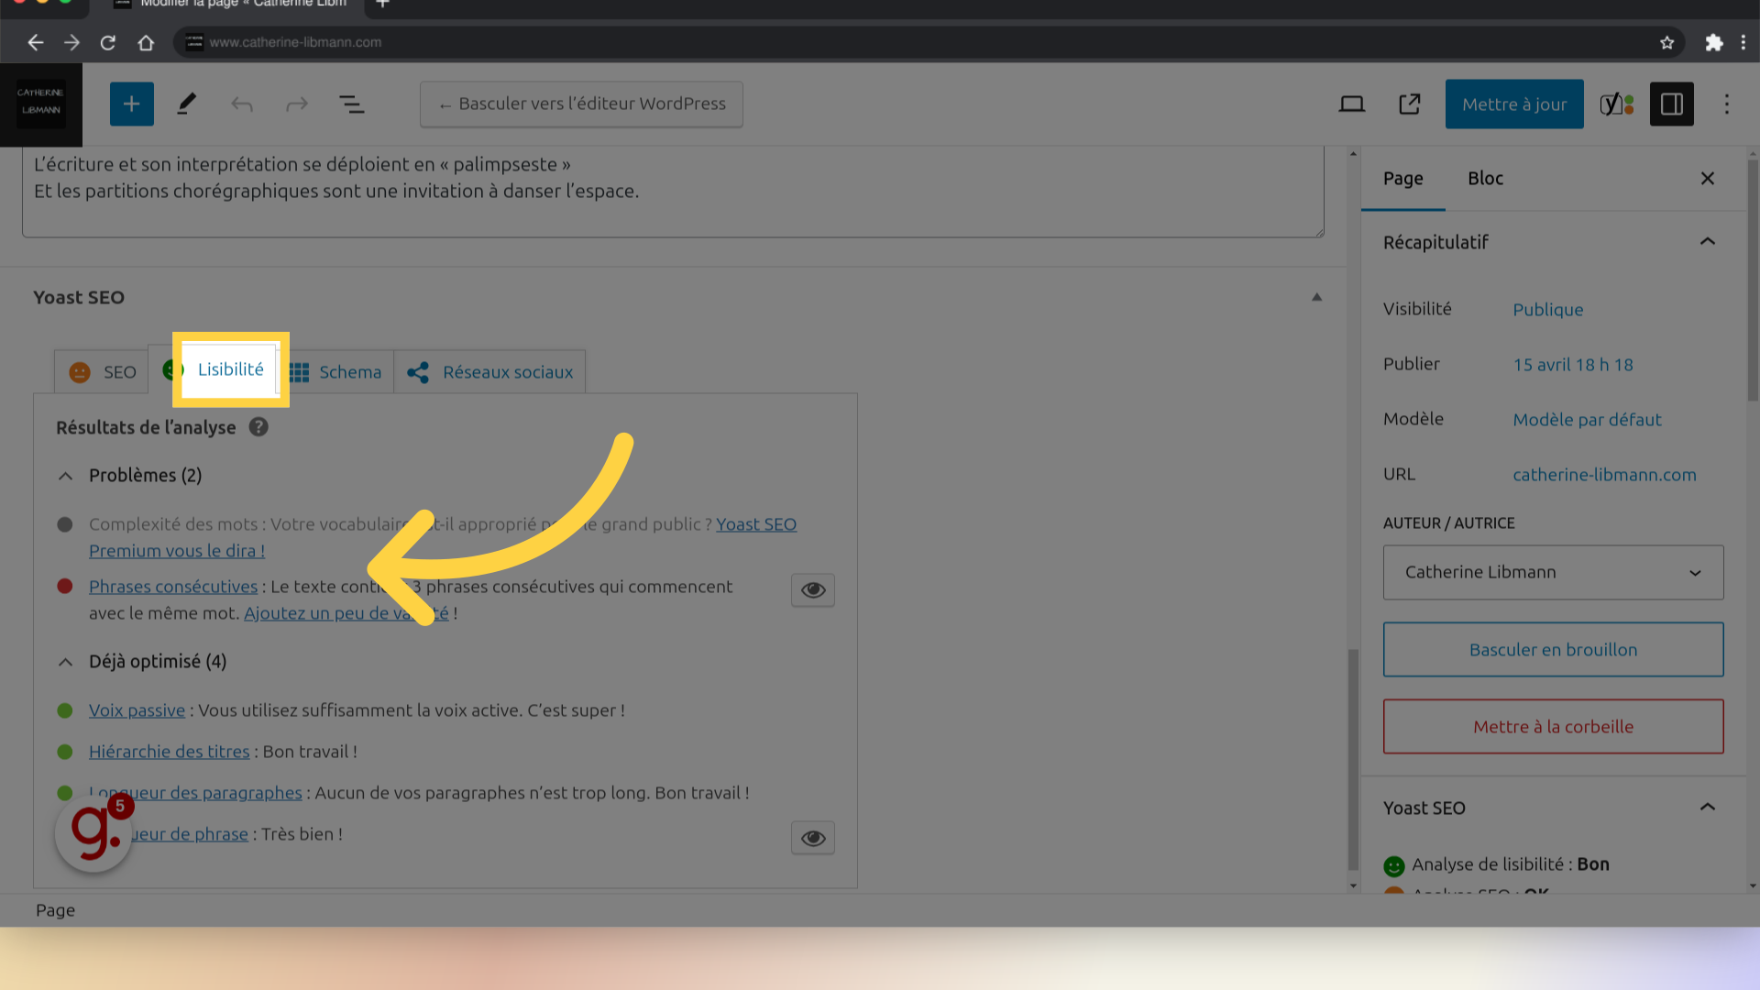Click the browser forward arrow
Image resolution: width=1760 pixels, height=990 pixels.
point(71,42)
